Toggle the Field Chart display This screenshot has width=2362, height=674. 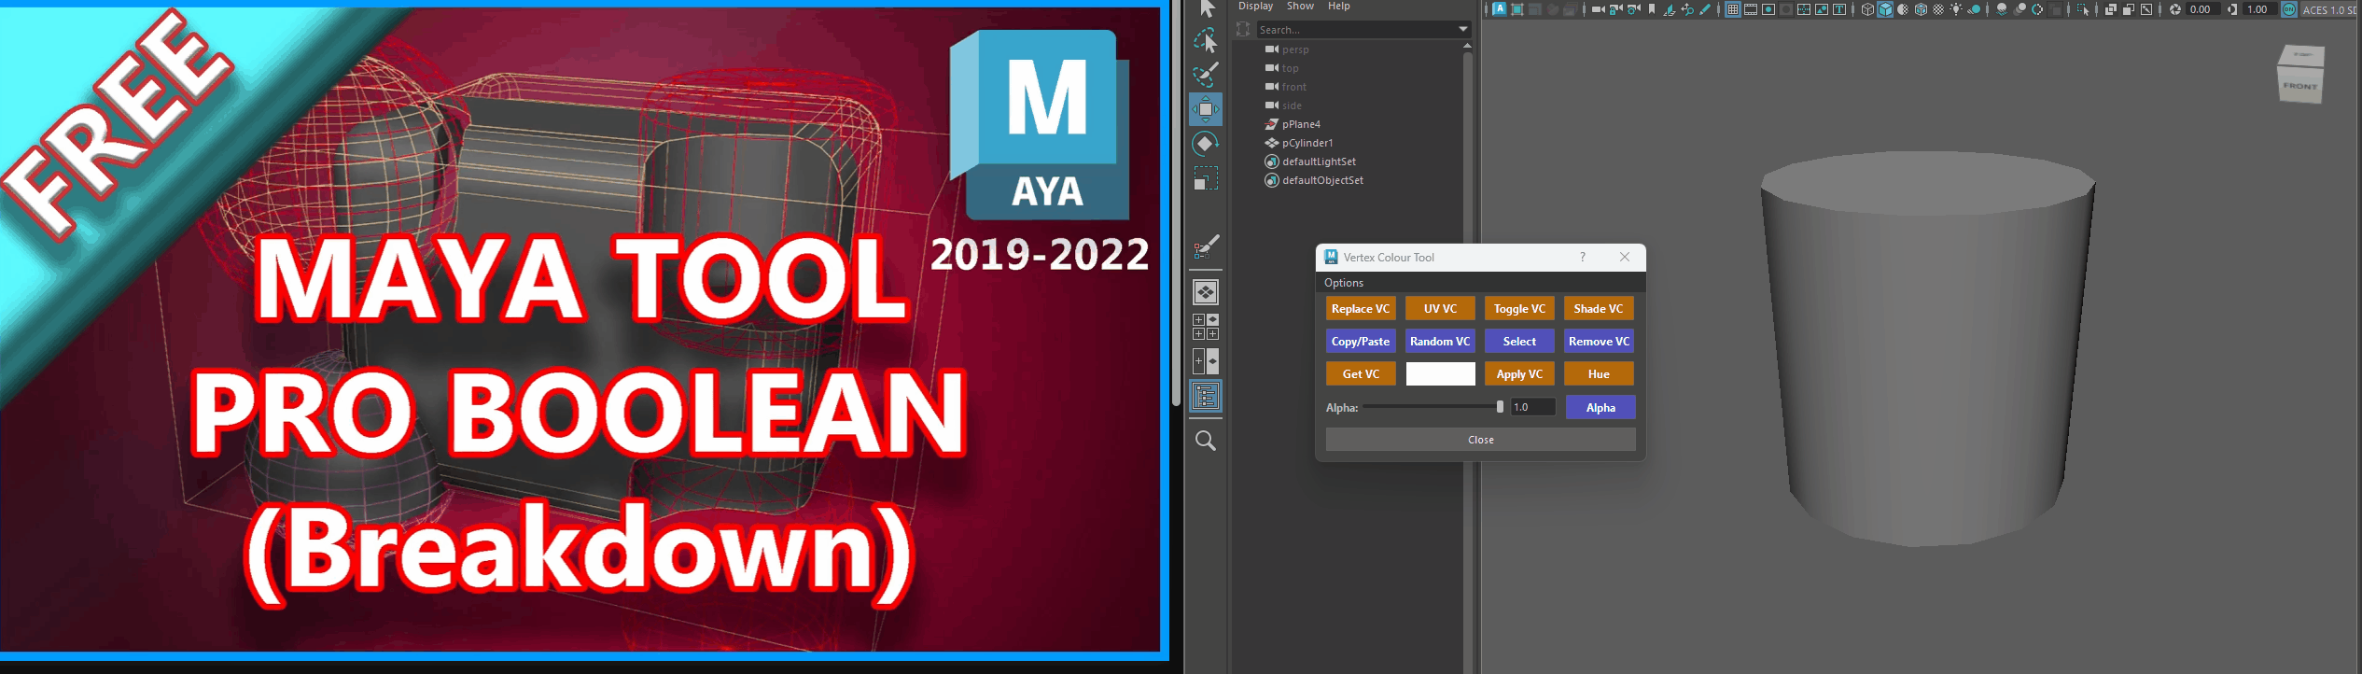click(x=1804, y=9)
